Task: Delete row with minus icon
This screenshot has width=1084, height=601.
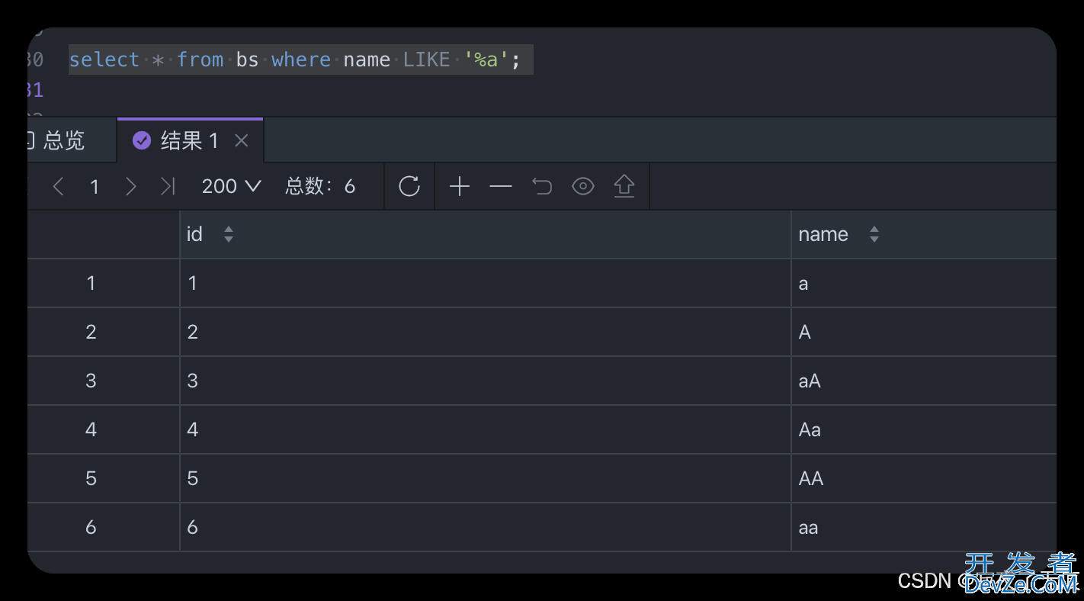Action: coord(501,186)
